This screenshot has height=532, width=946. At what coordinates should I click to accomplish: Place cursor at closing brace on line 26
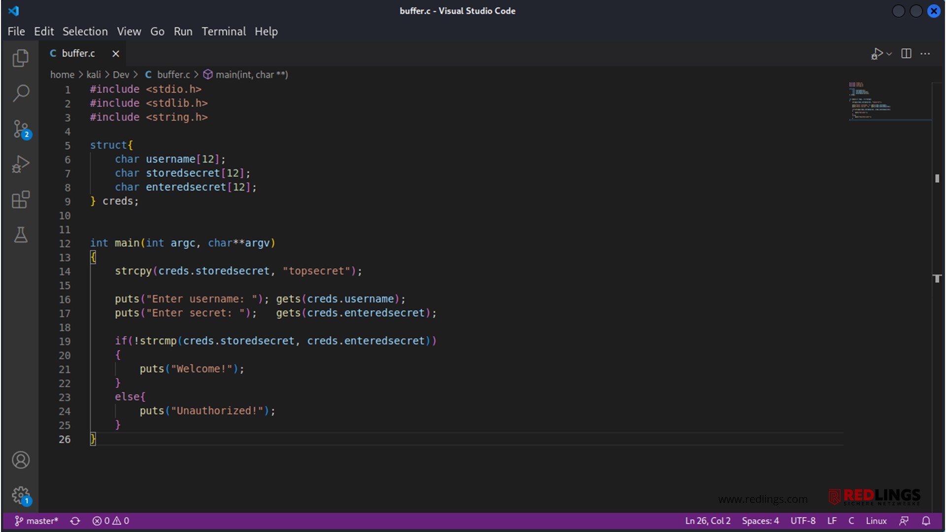pyautogui.click(x=93, y=439)
